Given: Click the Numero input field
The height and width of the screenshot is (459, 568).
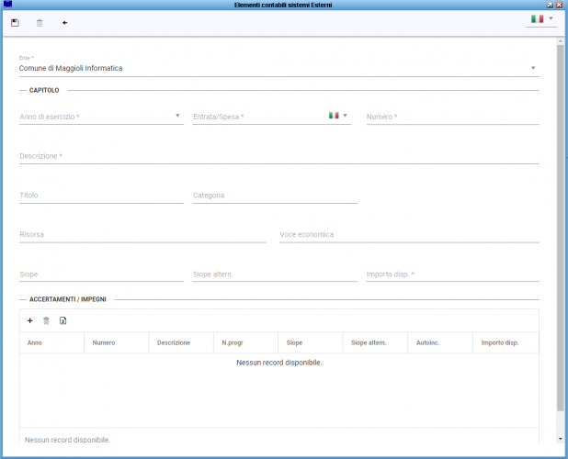Looking at the screenshot, I should [452, 117].
